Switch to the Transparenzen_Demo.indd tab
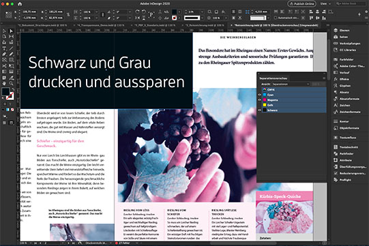Viewport: 369px width, 246px height. point(100,25)
